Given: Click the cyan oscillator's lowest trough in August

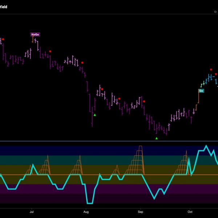Looking at the screenshot, I should pyautogui.click(x=90, y=203).
